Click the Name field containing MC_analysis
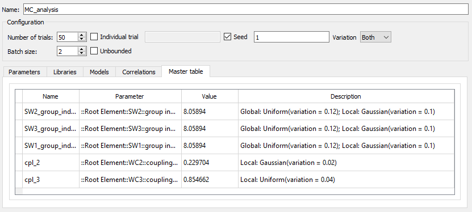 pos(246,9)
